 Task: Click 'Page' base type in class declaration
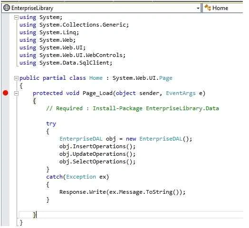coord(166,78)
